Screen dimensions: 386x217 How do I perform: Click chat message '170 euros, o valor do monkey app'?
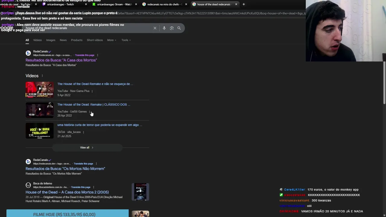[x=333, y=190]
